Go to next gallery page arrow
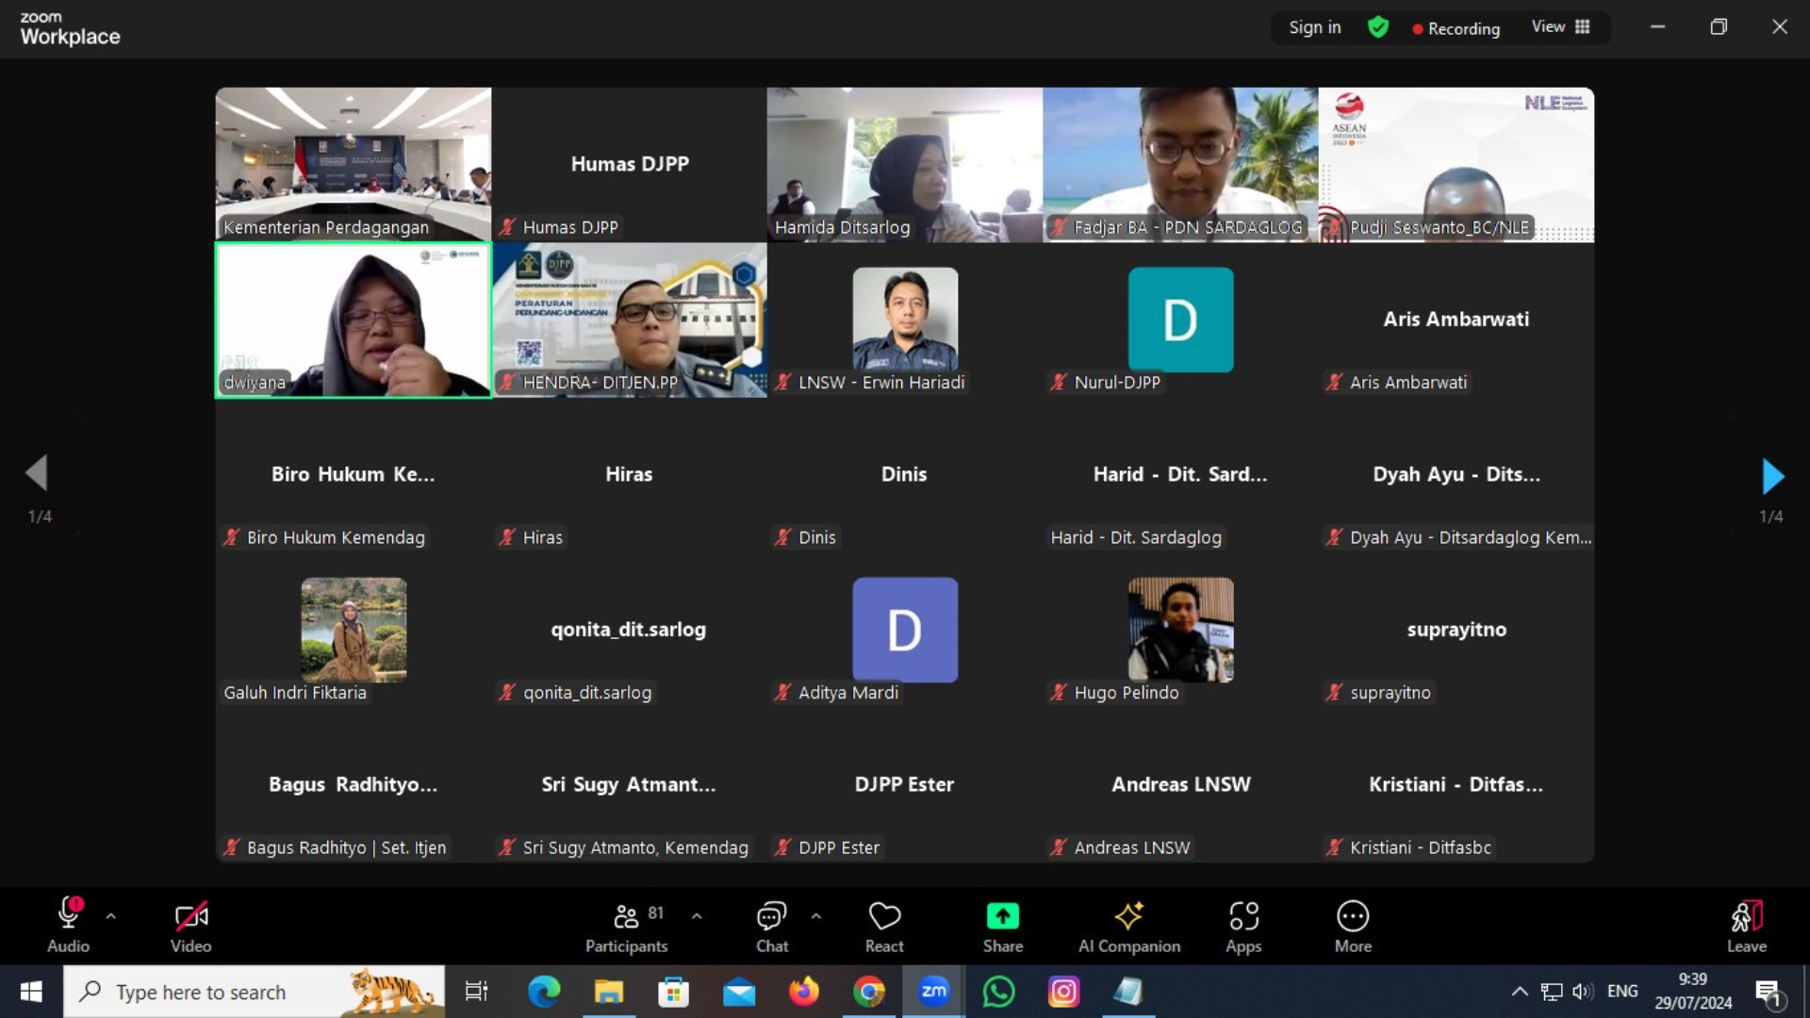 pyautogui.click(x=1772, y=477)
